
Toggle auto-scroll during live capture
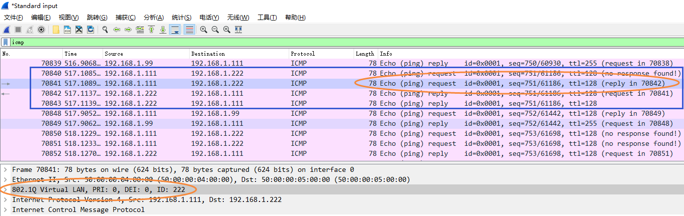175,30
